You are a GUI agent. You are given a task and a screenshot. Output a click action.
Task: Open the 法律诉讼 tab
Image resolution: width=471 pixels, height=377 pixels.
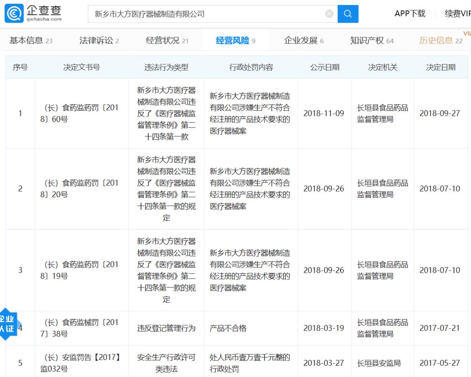(x=99, y=40)
